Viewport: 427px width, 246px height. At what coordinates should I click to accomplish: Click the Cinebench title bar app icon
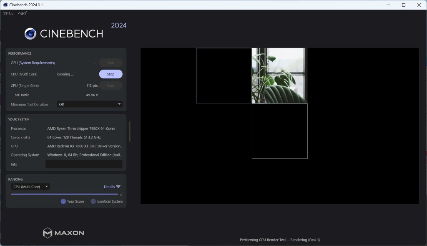click(4, 5)
